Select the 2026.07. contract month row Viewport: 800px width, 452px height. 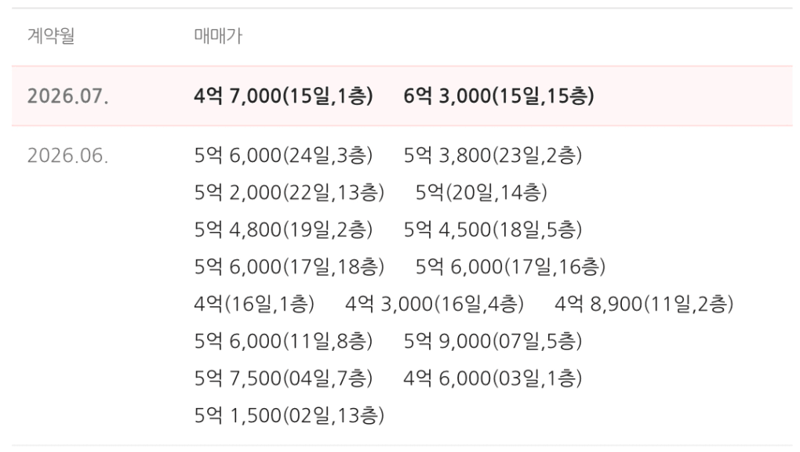[x=402, y=96]
